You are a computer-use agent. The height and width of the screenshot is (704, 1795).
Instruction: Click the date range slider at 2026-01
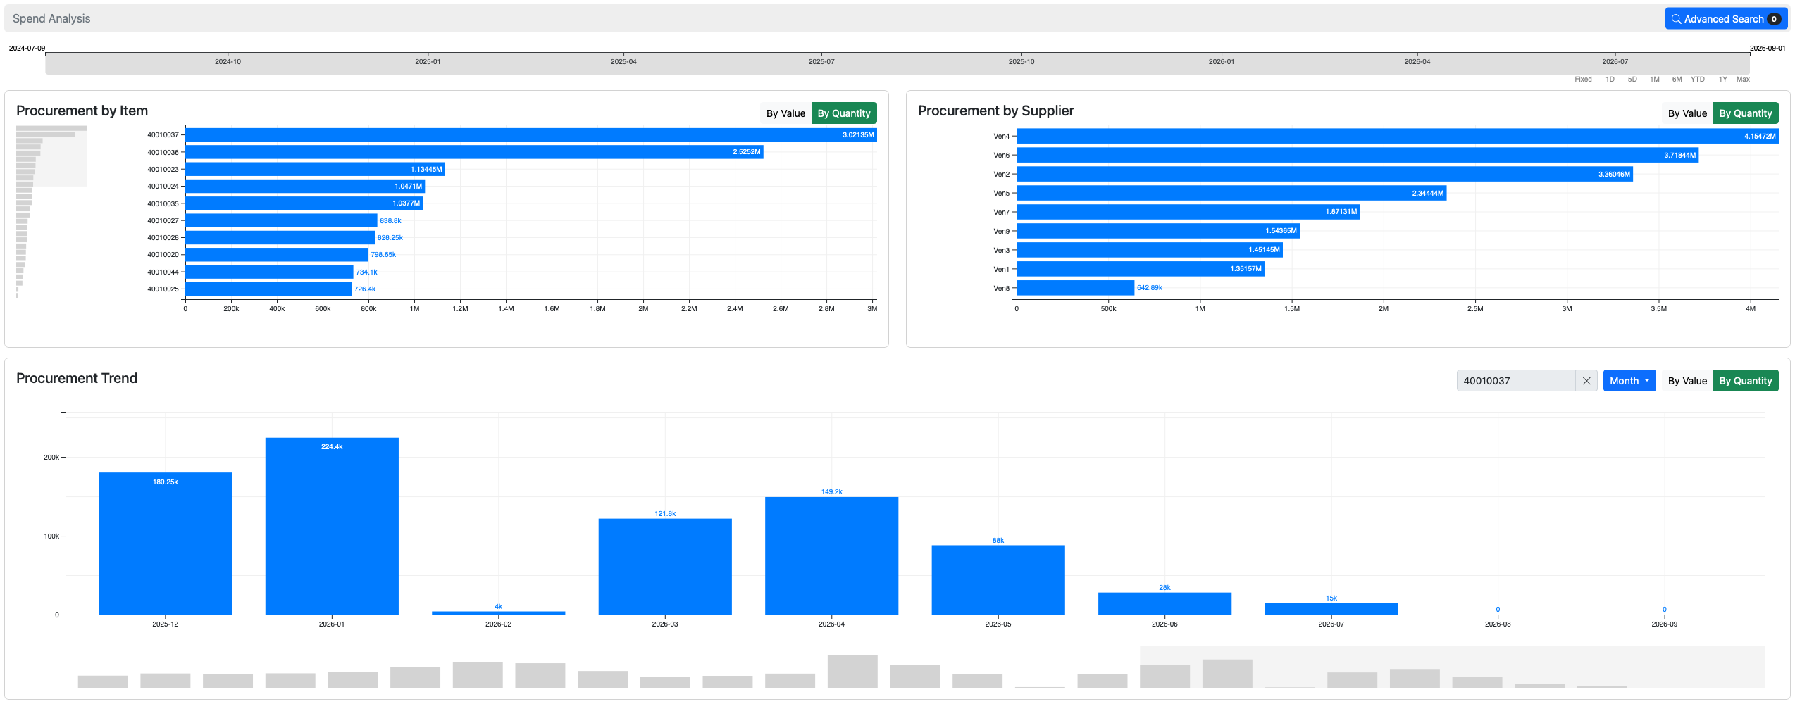click(1222, 63)
